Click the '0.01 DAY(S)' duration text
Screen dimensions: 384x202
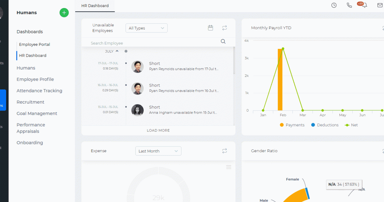click(x=110, y=112)
